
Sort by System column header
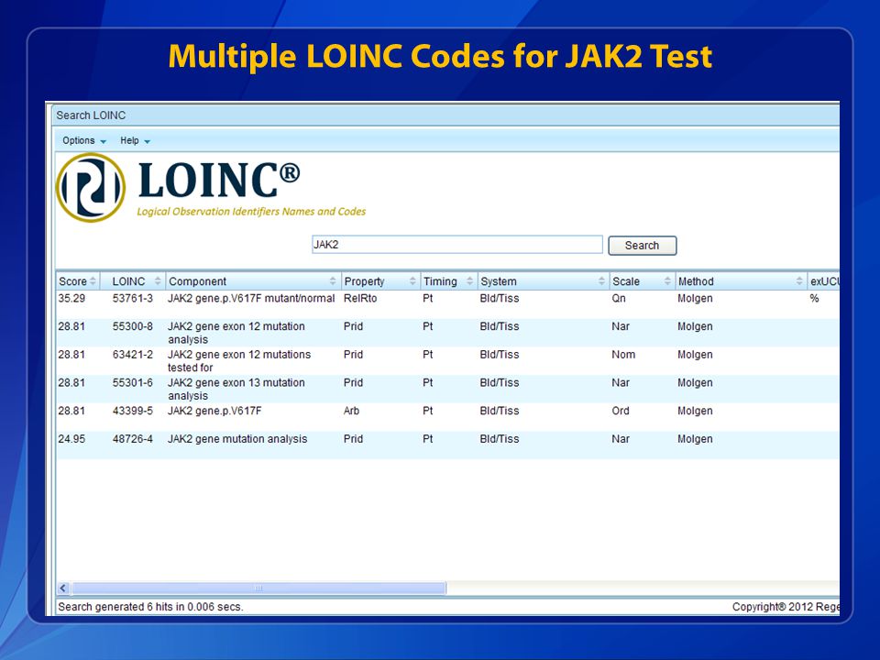pos(542,281)
